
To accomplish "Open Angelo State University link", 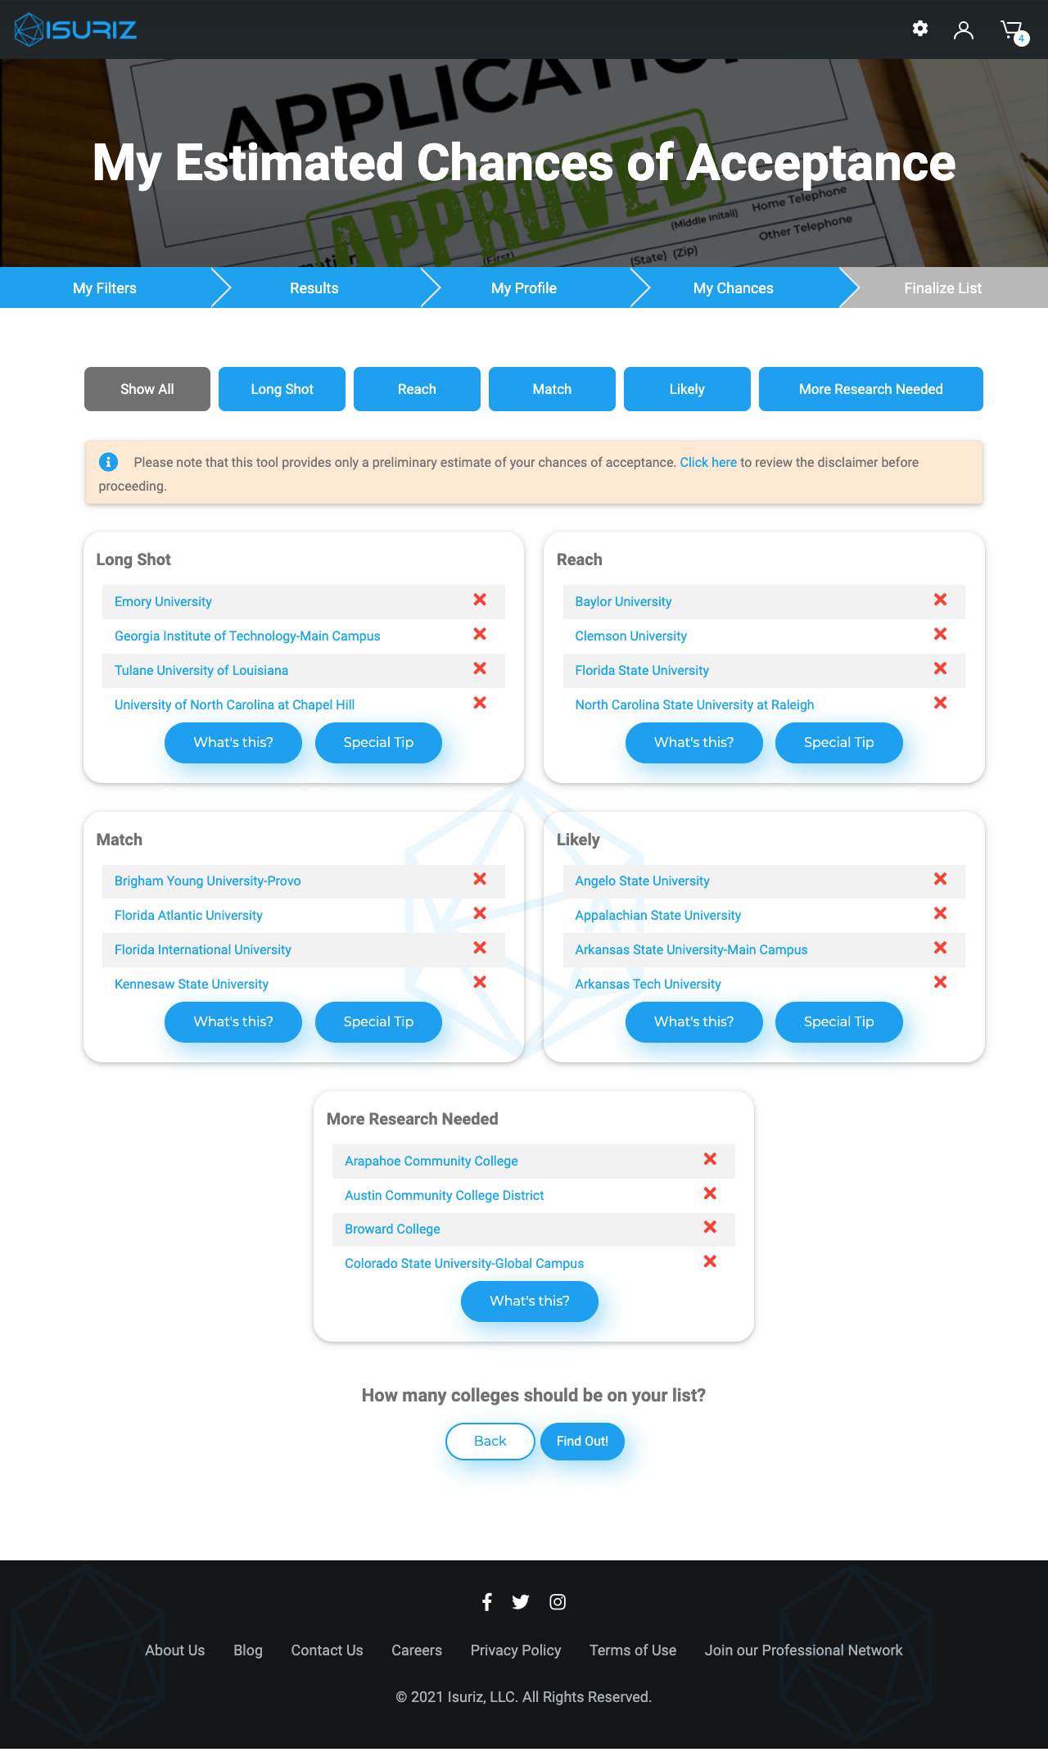I will (x=642, y=881).
